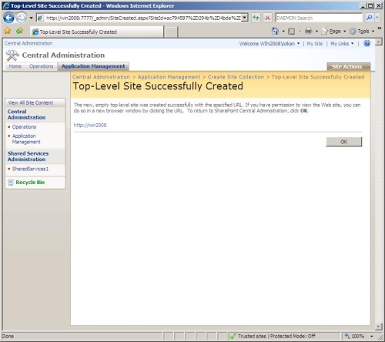385x342 pixels.
Task: Open the http://win2008 site link
Action: (x=90, y=125)
